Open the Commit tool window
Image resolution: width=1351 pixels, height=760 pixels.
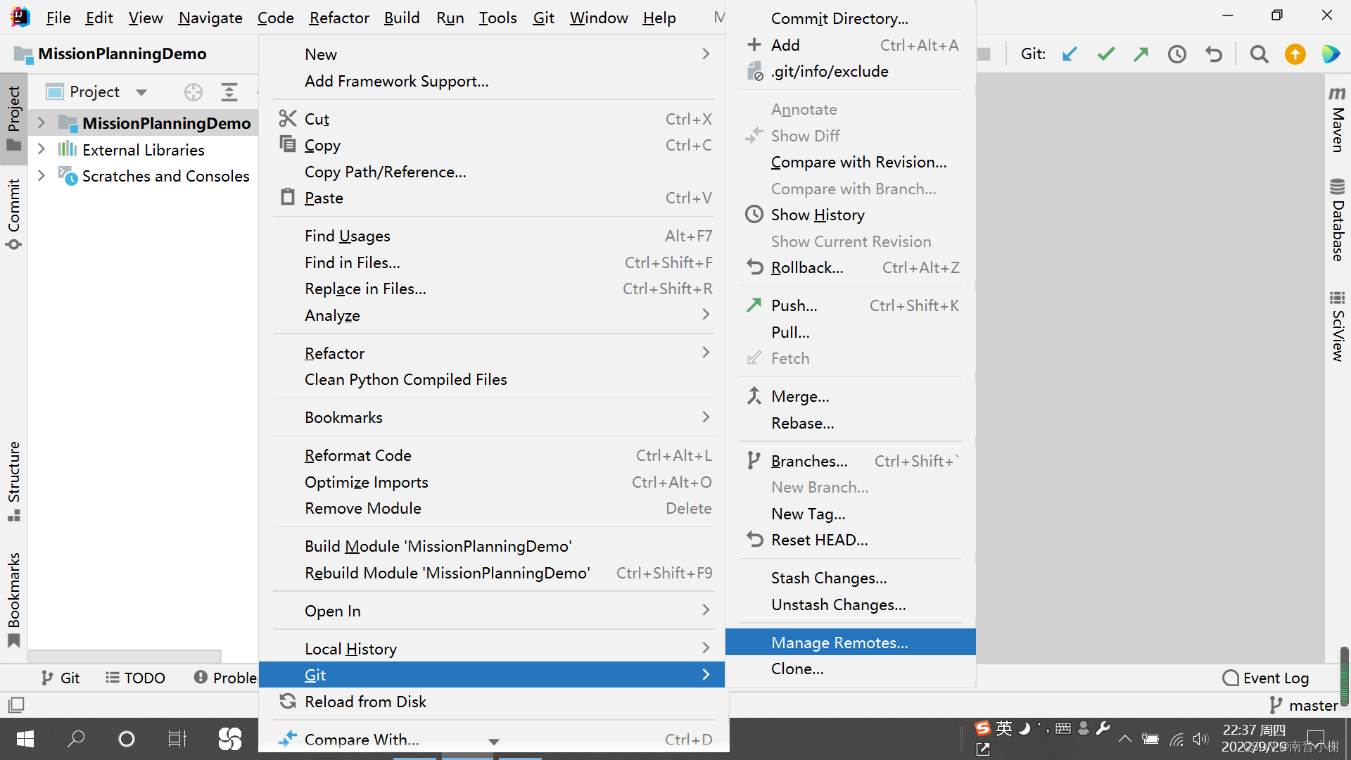click(x=13, y=214)
